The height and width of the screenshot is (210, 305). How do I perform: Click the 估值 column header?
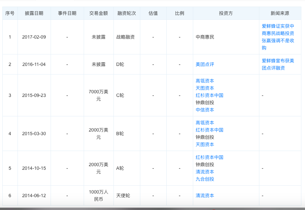[153, 13]
